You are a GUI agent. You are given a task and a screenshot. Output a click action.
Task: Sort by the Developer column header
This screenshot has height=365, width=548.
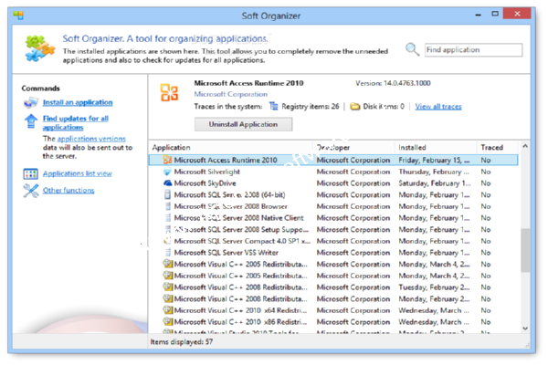(x=353, y=147)
